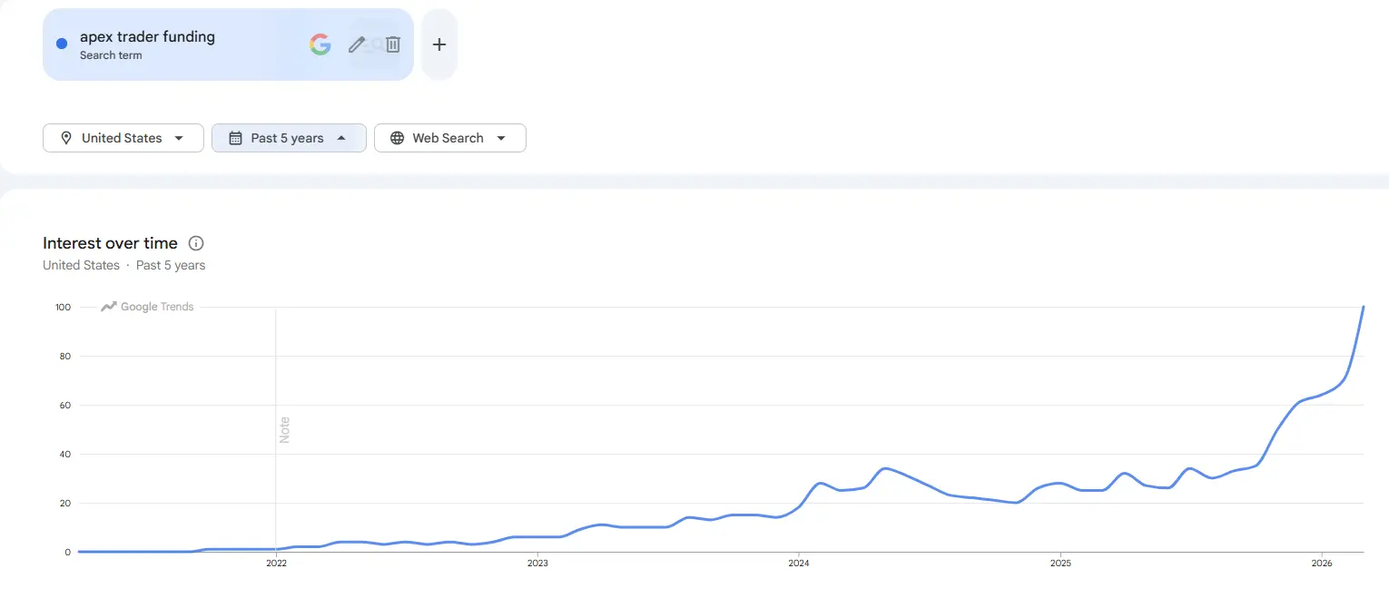Select the Past 5 years text in the subtitle
Screen dimensions: 1389x608
coord(171,265)
